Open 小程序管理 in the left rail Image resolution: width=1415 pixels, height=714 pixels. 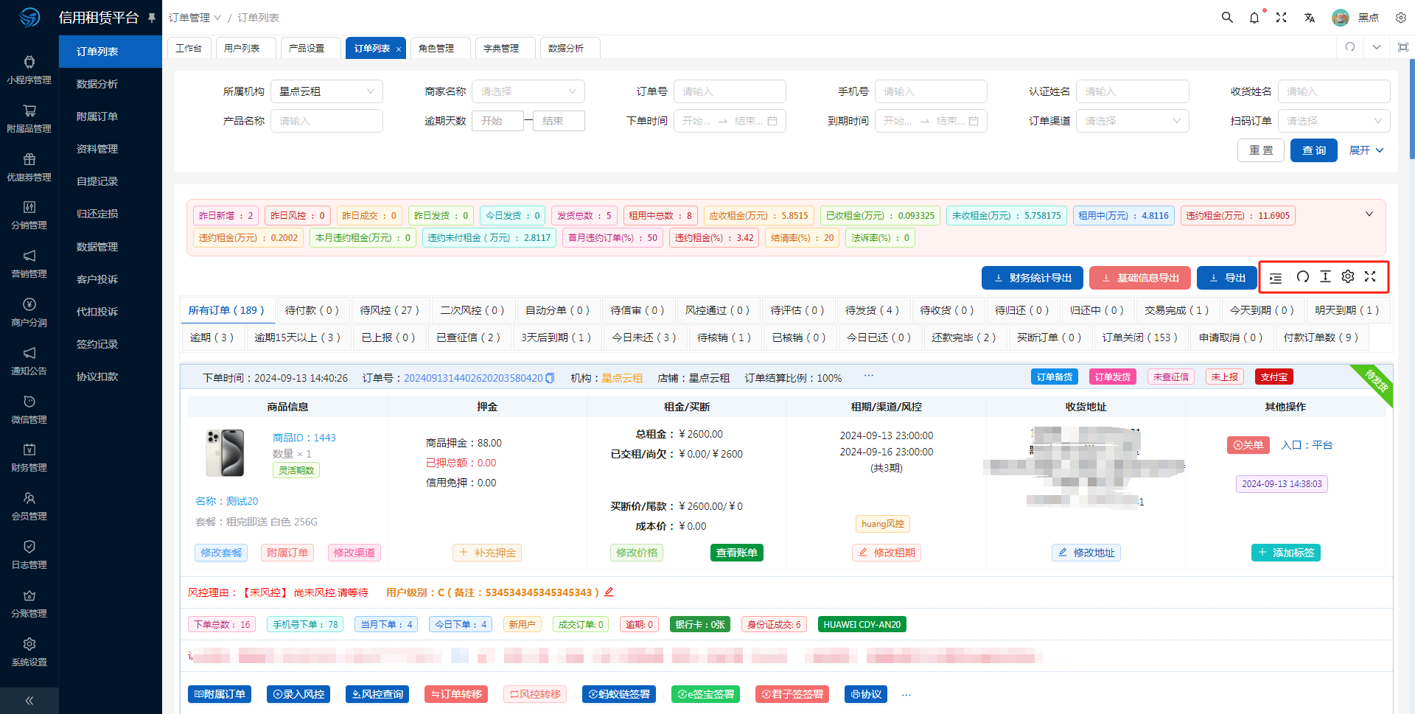tap(29, 71)
